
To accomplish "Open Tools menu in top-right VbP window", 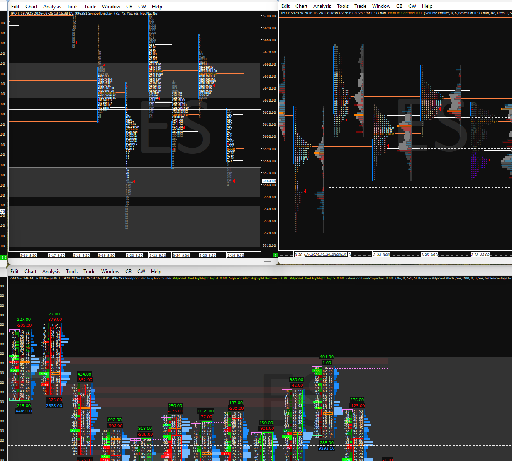I will pyautogui.click(x=343, y=6).
